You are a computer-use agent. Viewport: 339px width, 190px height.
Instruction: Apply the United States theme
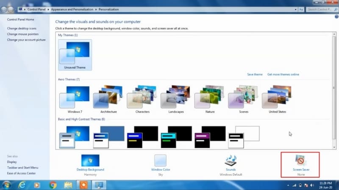(277, 100)
